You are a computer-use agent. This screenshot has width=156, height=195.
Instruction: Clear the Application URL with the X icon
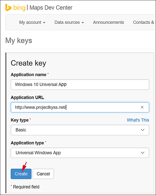pos(142,107)
